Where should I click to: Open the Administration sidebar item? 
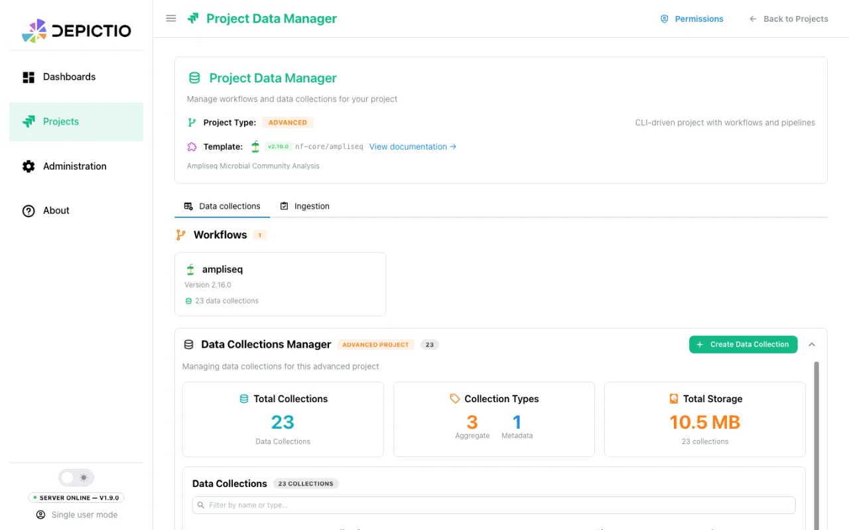[76, 166]
